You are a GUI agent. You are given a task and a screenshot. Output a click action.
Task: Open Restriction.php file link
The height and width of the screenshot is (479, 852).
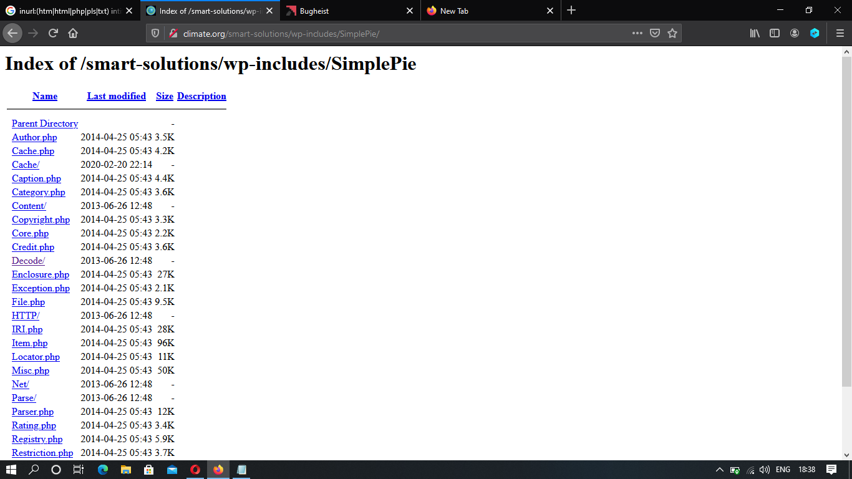coord(42,453)
